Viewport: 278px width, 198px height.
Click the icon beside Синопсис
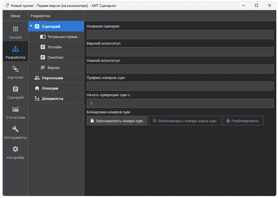coord(43,57)
